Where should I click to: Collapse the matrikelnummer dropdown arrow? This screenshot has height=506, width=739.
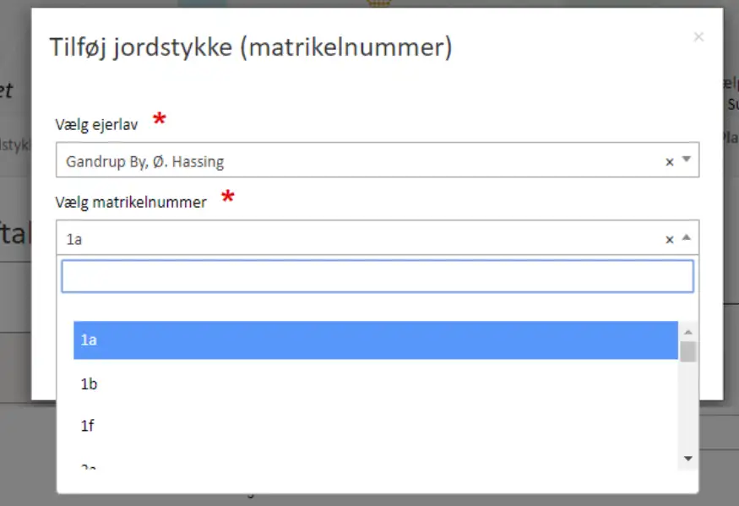point(686,238)
